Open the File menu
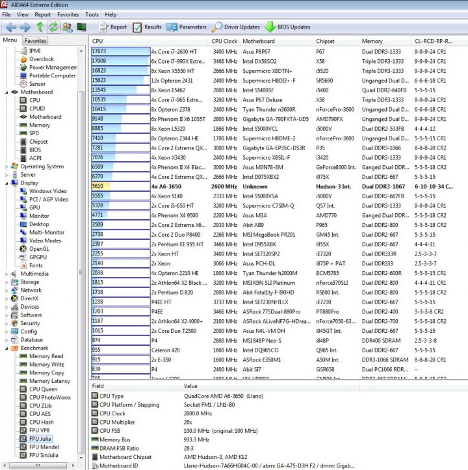468x470 pixels. [6, 15]
